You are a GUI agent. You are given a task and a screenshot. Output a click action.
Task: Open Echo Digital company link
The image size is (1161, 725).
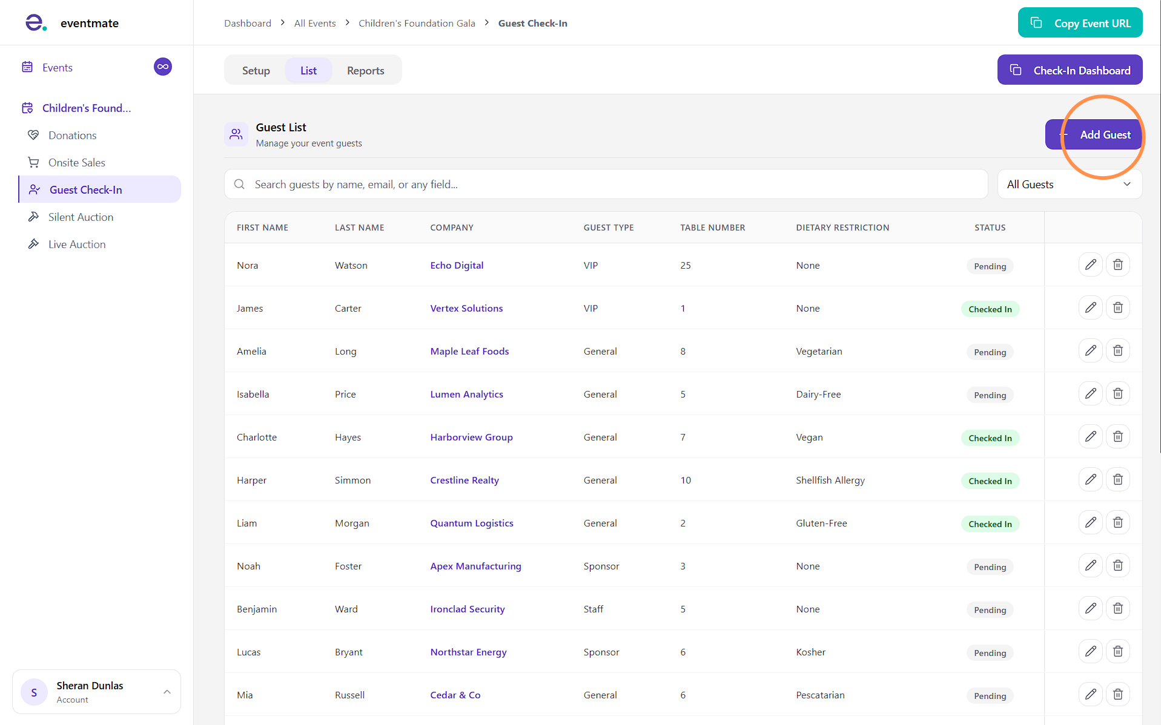tap(457, 265)
